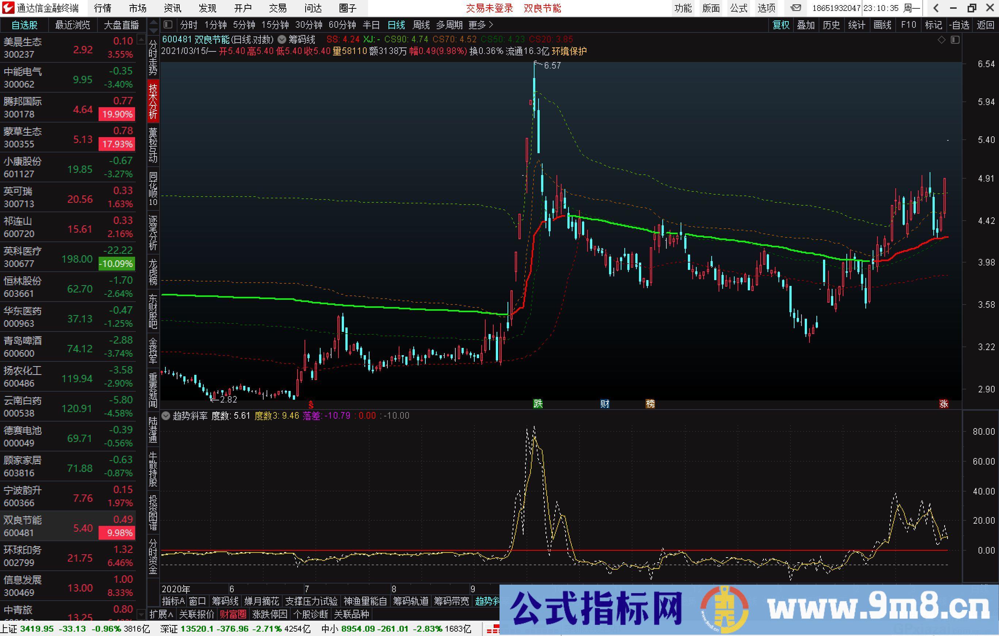999x636 pixels.
Task: Open F10 company info
Action: (908, 25)
